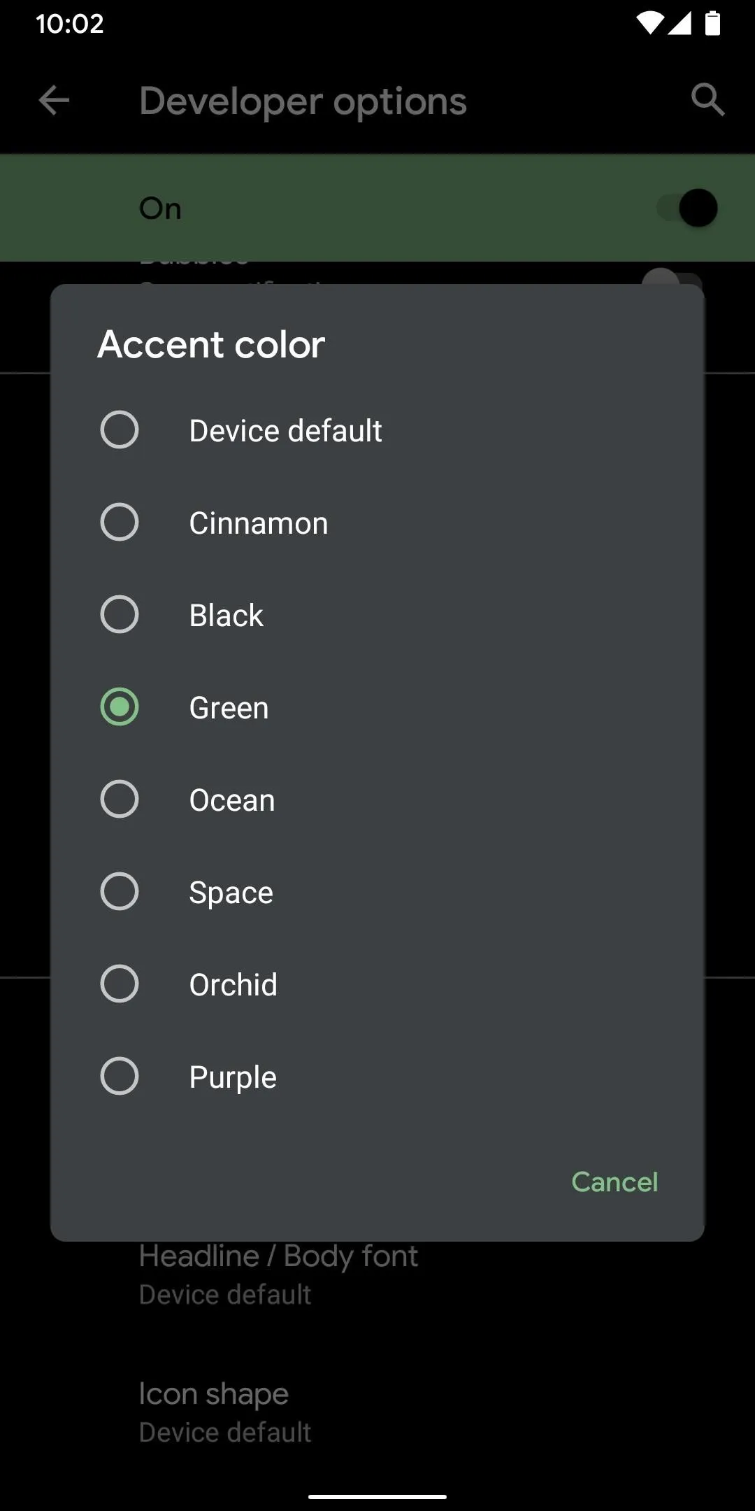This screenshot has width=755, height=1511.
Task: Tap the battery status icon
Action: (x=712, y=24)
